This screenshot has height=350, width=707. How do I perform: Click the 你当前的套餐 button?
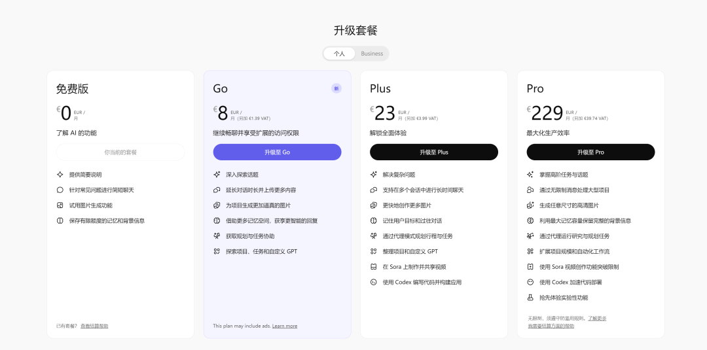click(120, 152)
